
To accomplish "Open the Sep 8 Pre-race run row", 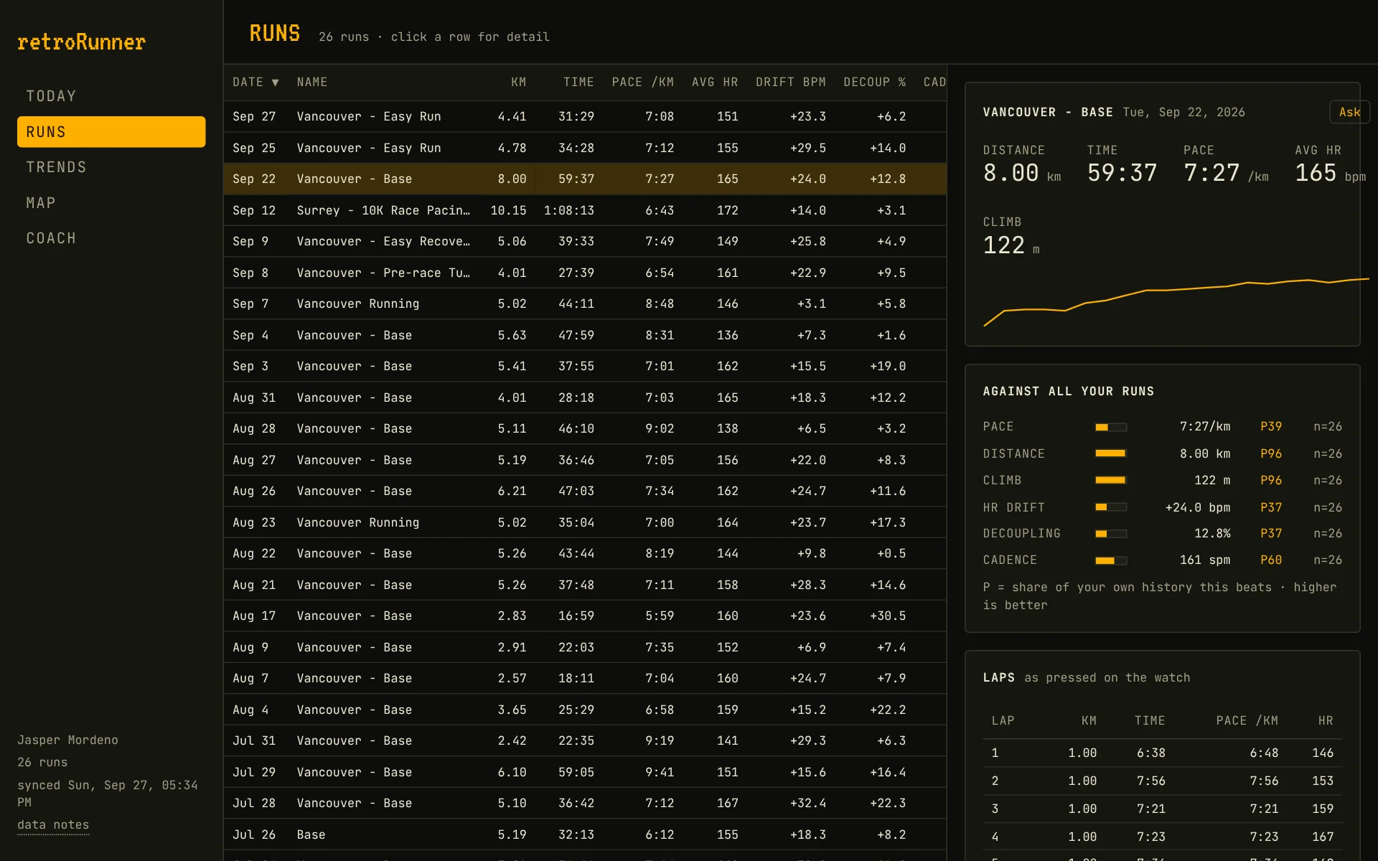I will coord(585,273).
